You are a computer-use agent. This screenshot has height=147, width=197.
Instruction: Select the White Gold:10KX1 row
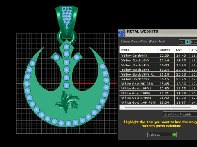tap(158, 88)
